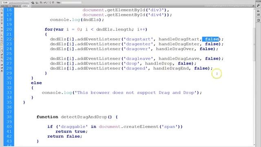Click the Title input field in toolbar

[x=72, y=2]
